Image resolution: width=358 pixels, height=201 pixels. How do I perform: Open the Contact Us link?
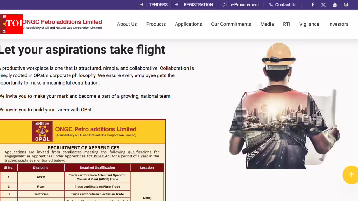click(x=286, y=5)
